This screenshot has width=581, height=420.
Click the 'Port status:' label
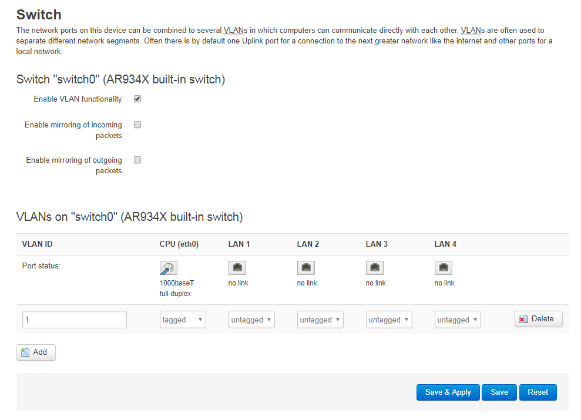point(41,266)
